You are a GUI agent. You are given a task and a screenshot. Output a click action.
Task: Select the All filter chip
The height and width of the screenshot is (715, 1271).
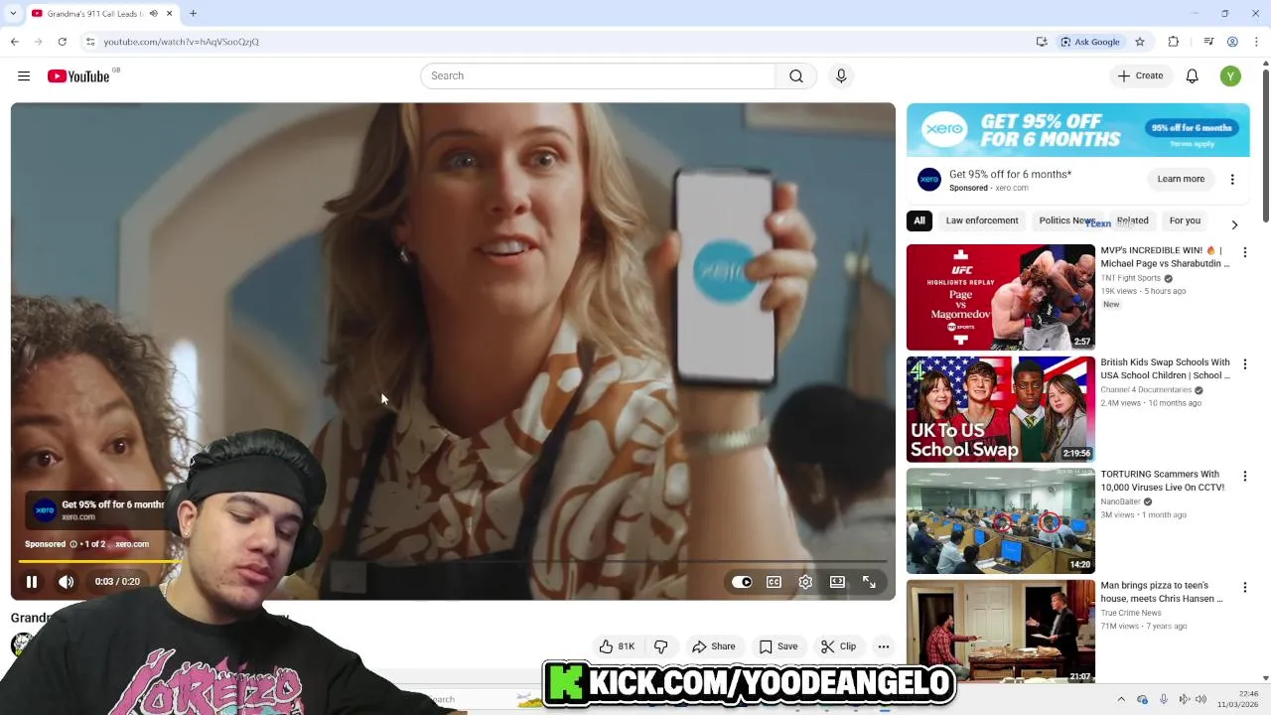pos(919,220)
